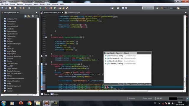Click Writable status bar entry
Screen dimensions: 189x106
(132, 98)
